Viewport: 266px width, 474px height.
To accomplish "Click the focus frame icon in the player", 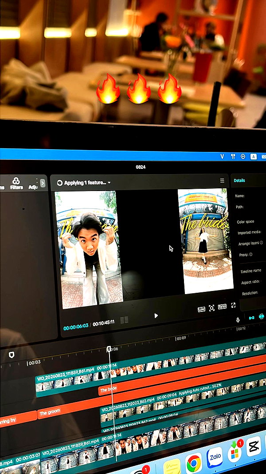I will tap(212, 308).
